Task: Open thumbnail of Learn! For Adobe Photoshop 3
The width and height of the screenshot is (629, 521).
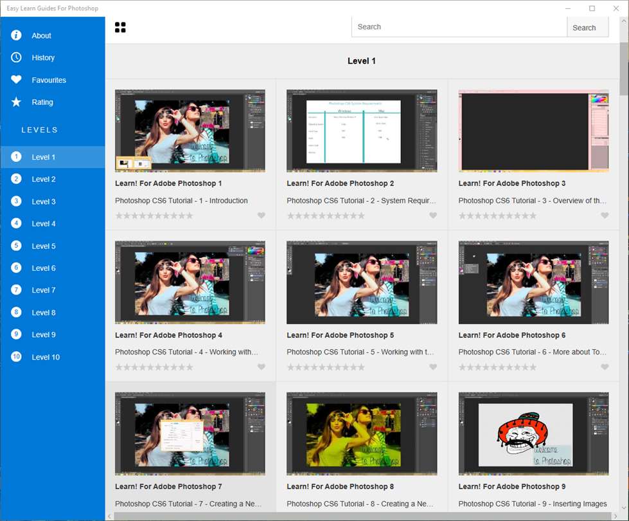Action: pyautogui.click(x=533, y=131)
